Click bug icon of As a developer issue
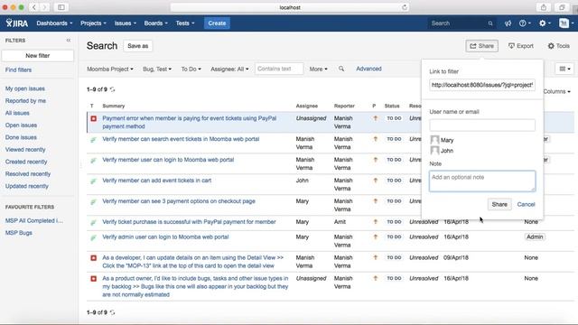Image resolution: width=578 pixels, height=325 pixels. click(94, 258)
